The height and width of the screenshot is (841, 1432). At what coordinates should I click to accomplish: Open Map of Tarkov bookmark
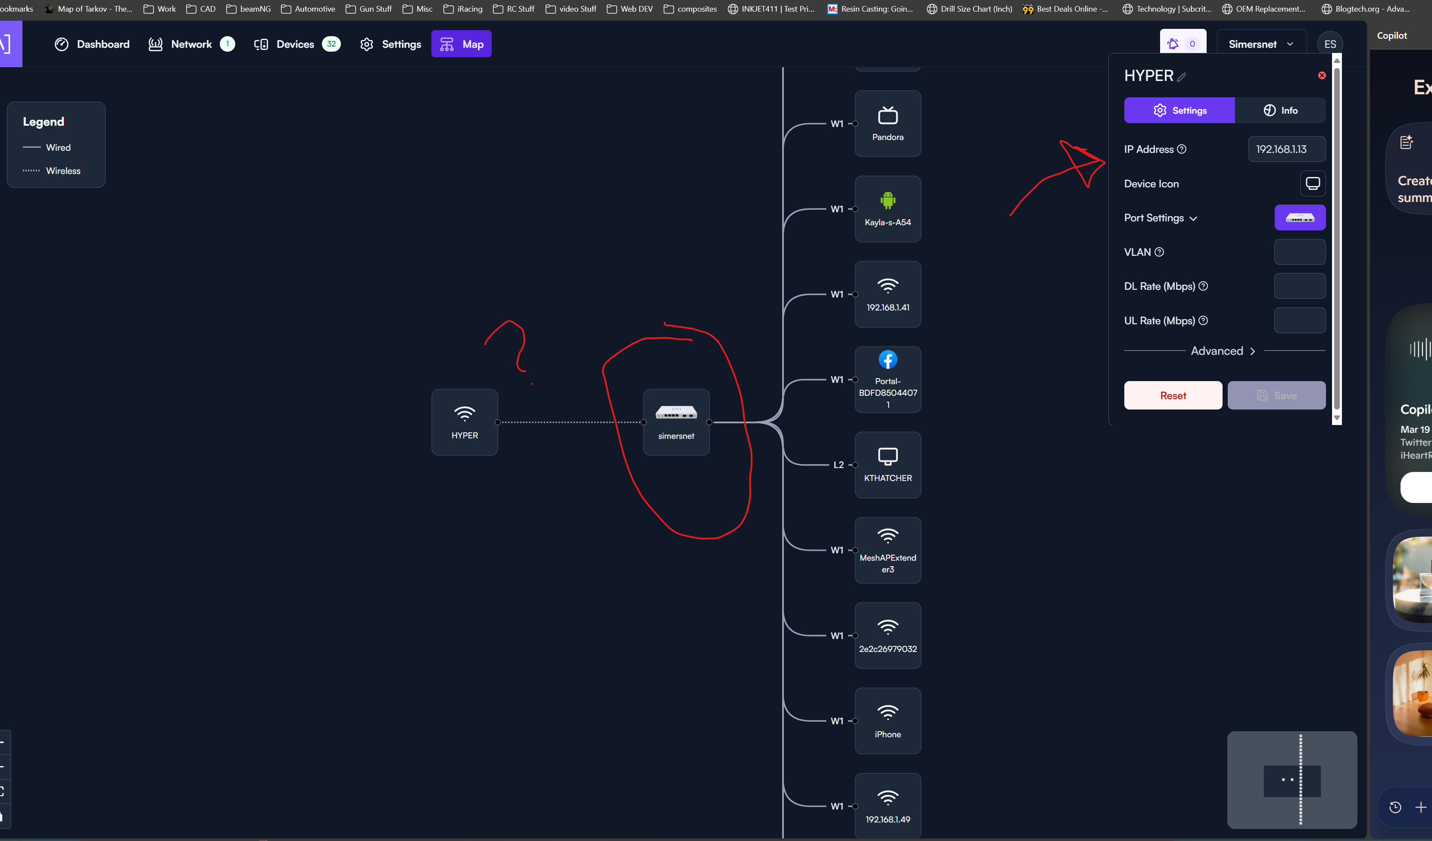point(89,9)
